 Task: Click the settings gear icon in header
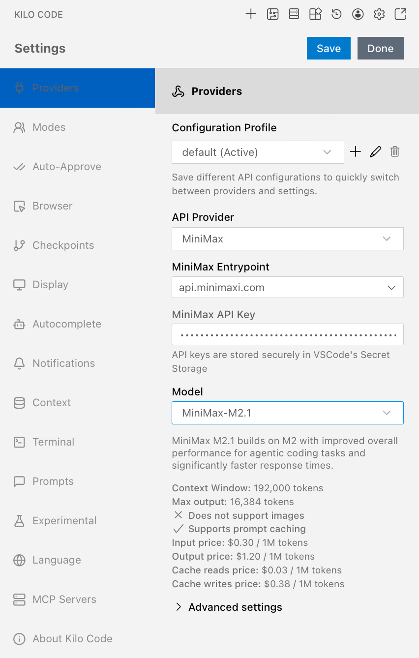point(379,14)
